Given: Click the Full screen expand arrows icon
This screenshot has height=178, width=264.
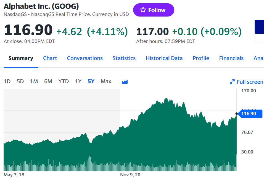Looking at the screenshot, I should point(232,82).
